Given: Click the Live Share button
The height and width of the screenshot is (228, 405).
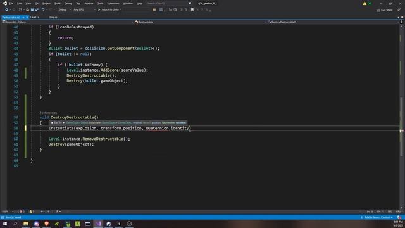Looking at the screenshot, I should pos(385,10).
